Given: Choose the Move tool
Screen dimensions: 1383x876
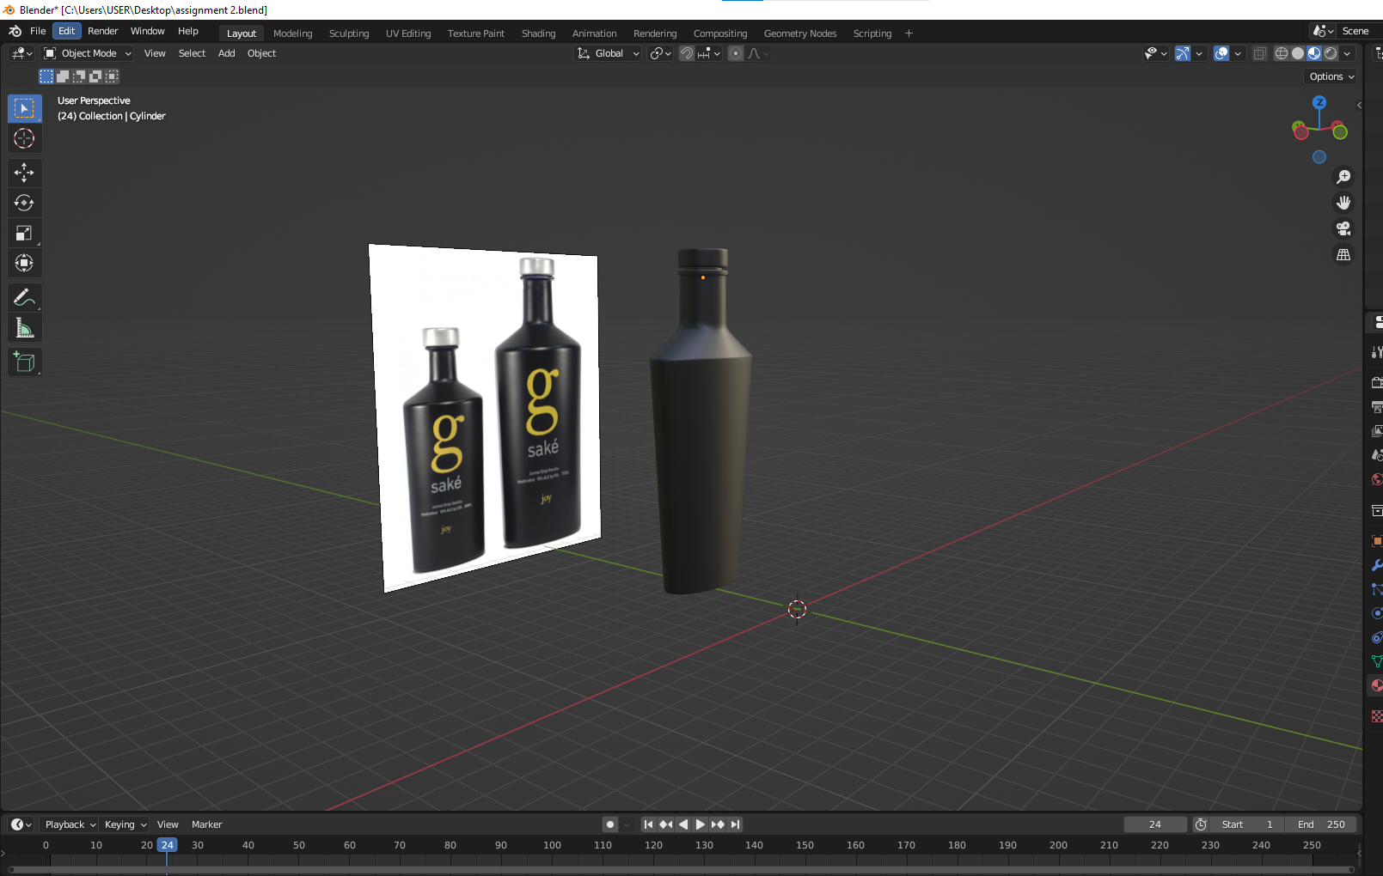Looking at the screenshot, I should 24,173.
